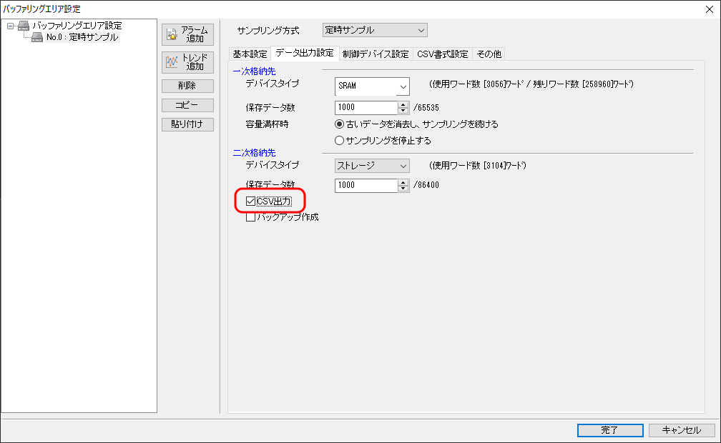Click the アラーム追加 icon button

187,34
